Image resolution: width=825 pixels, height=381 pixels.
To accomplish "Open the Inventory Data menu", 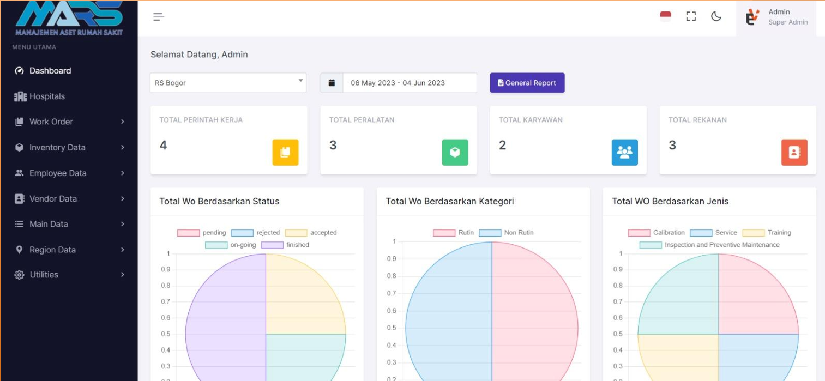I will tap(69, 147).
